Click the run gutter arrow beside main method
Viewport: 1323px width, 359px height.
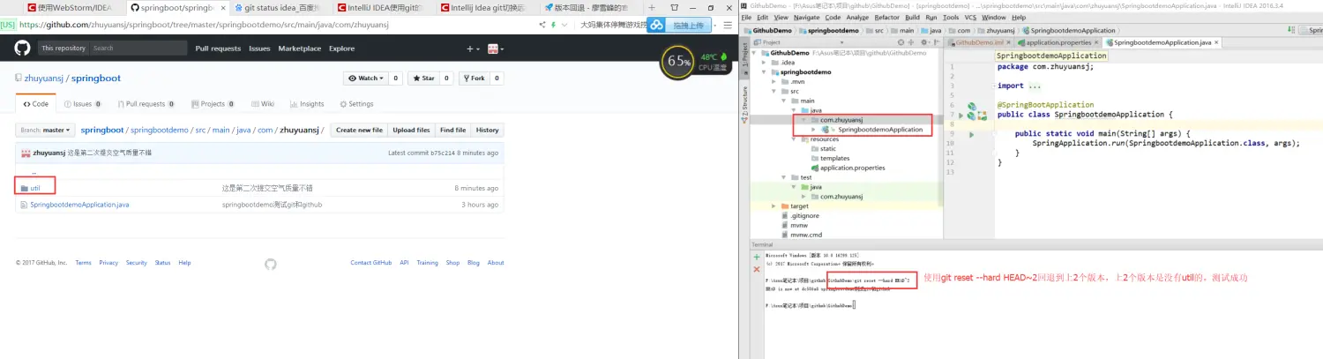coord(972,134)
